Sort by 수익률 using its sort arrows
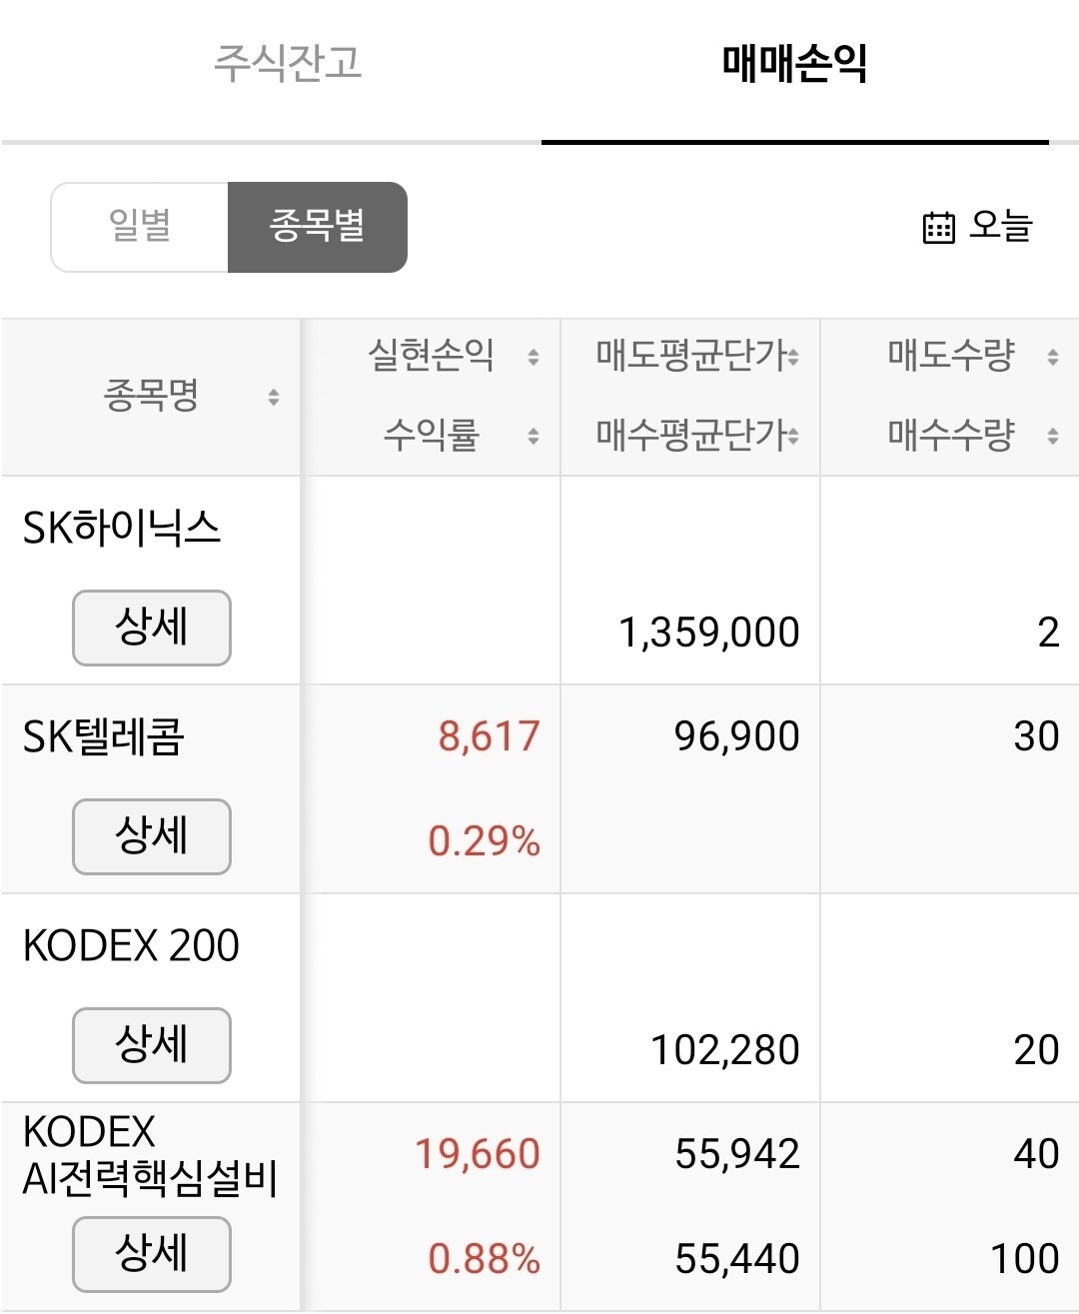 534,436
